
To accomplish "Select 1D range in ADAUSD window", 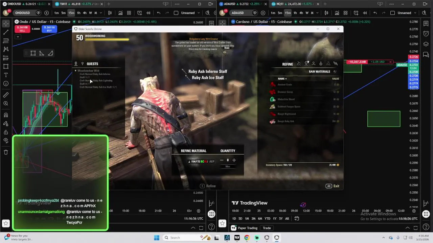I will (x=234, y=219).
